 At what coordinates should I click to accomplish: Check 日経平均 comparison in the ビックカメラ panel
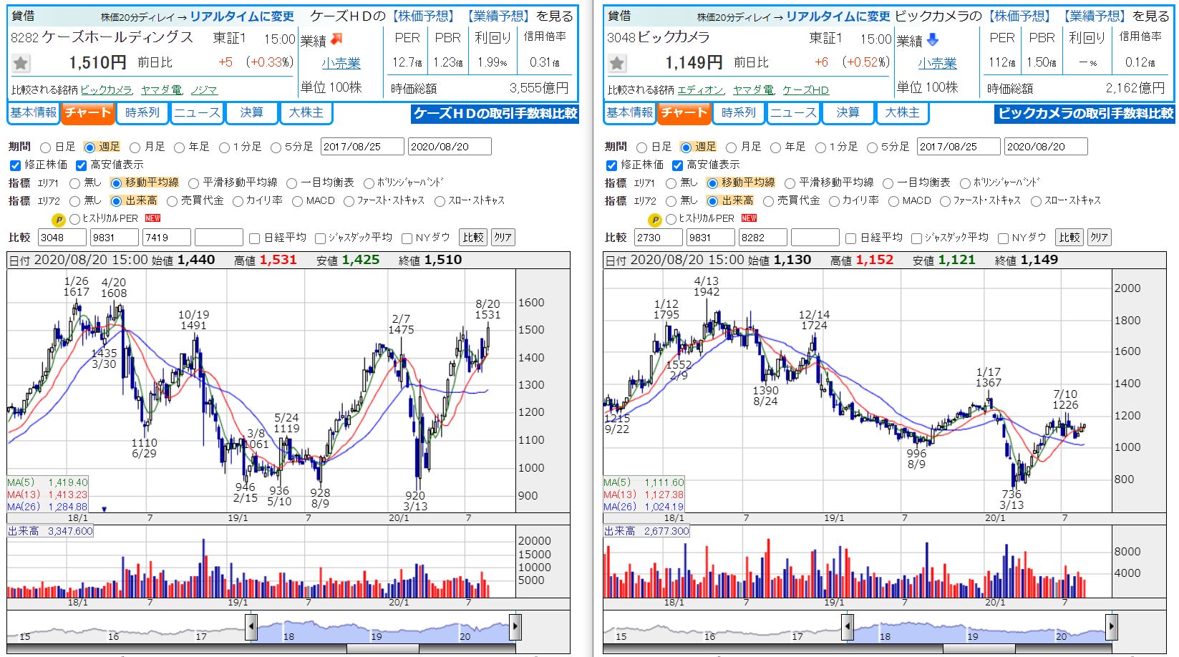coord(851,238)
